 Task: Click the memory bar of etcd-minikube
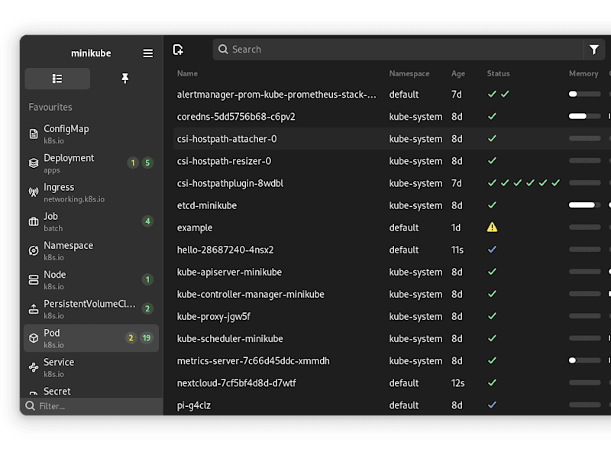click(584, 205)
